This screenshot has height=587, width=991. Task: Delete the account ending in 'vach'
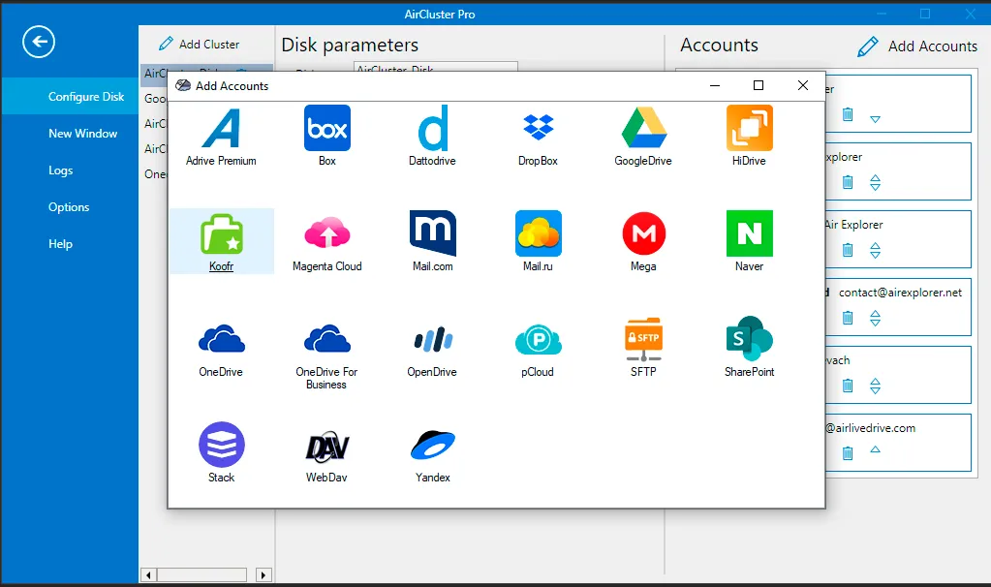click(x=848, y=386)
